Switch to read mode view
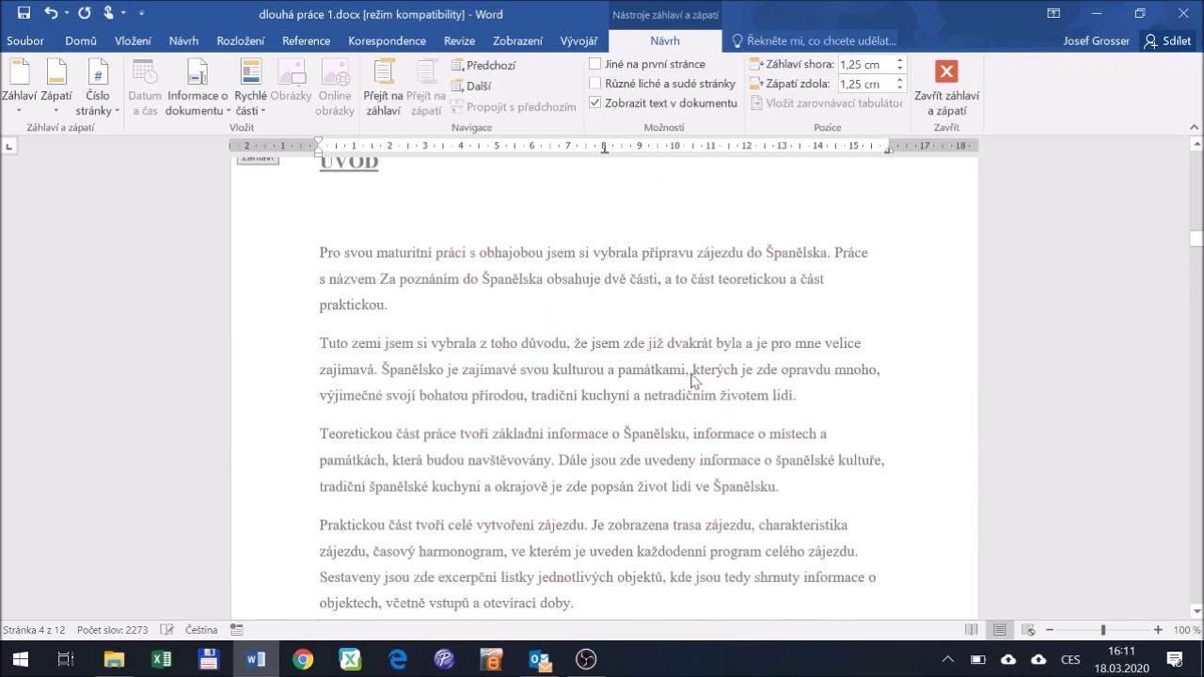Image resolution: width=1204 pixels, height=677 pixels. coord(972,630)
